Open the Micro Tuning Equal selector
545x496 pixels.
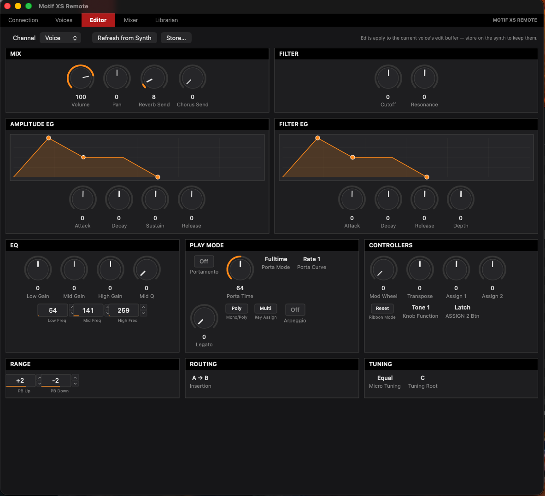click(x=385, y=378)
